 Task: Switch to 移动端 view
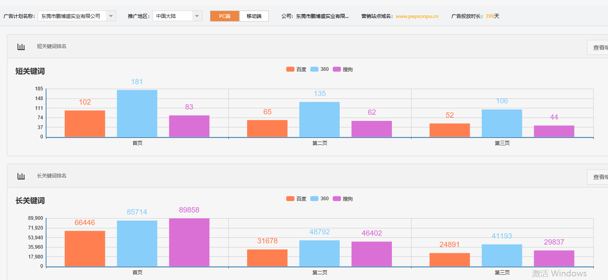(x=254, y=16)
